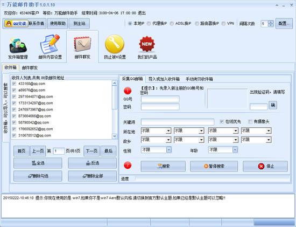The height and width of the screenshot is (227, 296).
Task: Click the 进度 progress bar
Action: [213, 179]
